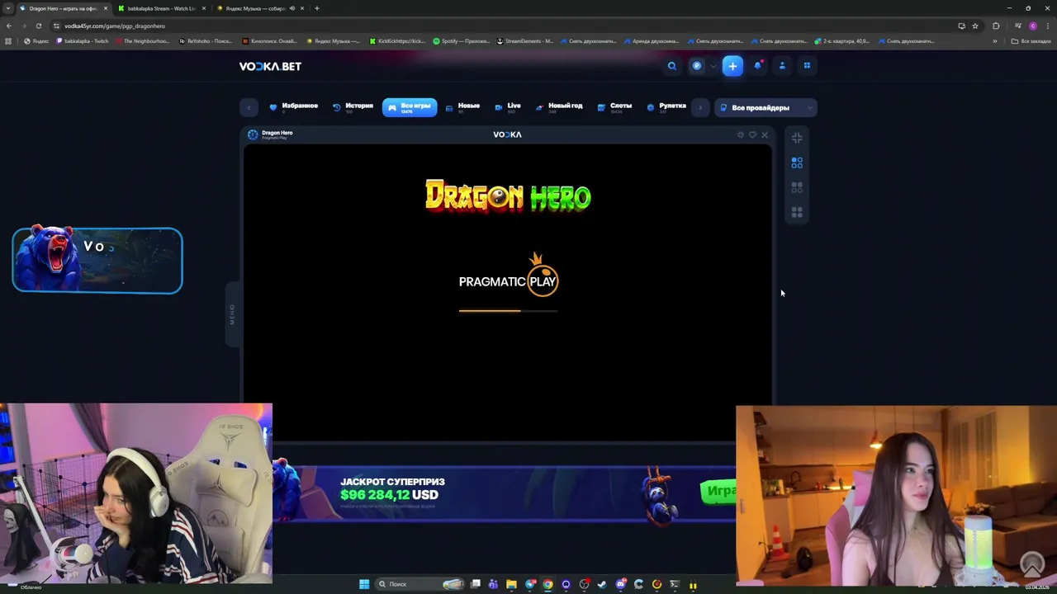1057x594 pixels.
Task: Close the Dragon Hero game window
Action: tap(765, 134)
